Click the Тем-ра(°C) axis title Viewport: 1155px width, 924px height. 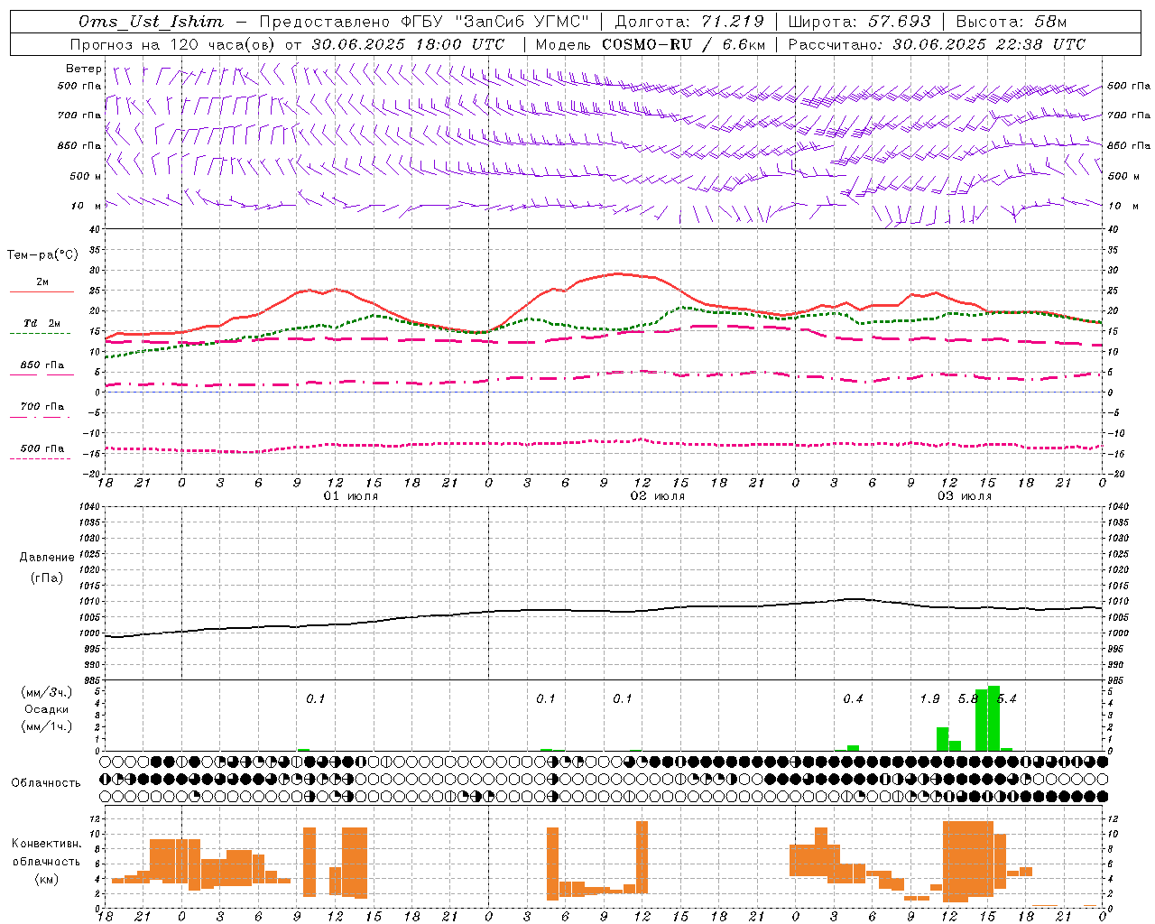point(42,255)
